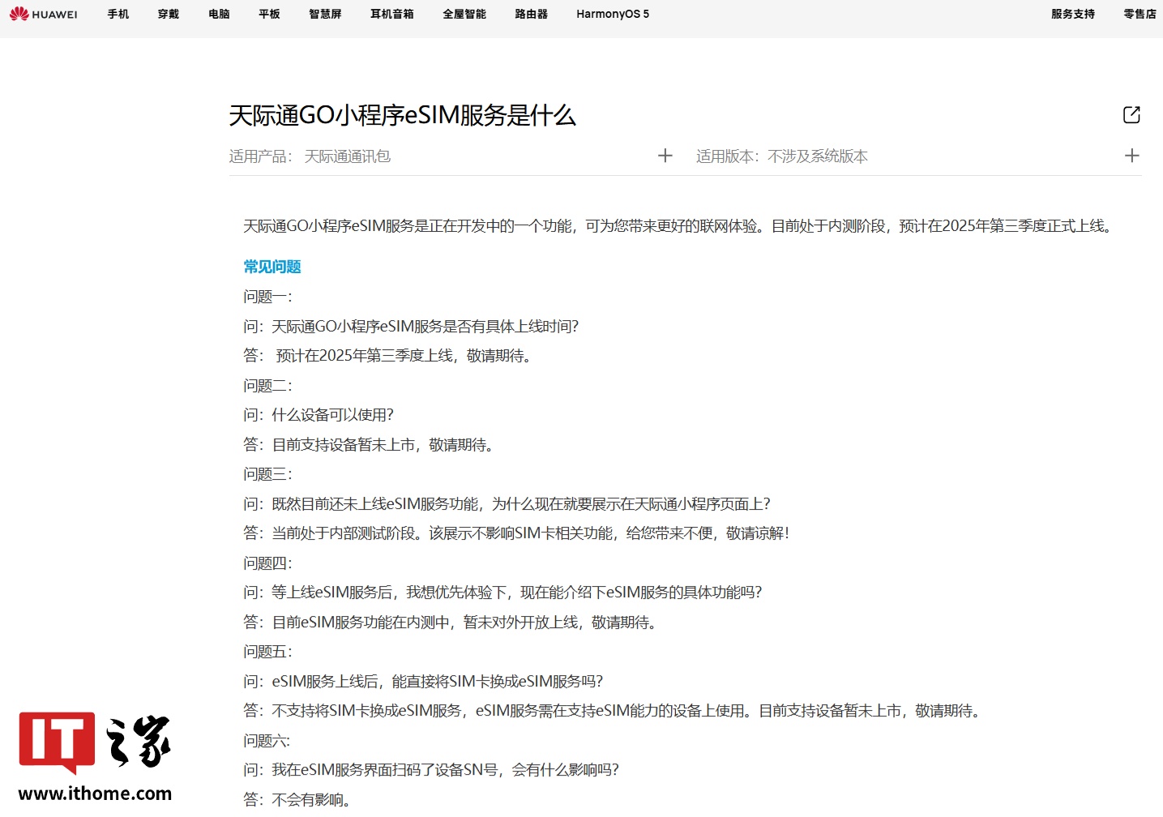Open the 零售店 page
Image resolution: width=1163 pixels, height=817 pixels.
[x=1139, y=14]
